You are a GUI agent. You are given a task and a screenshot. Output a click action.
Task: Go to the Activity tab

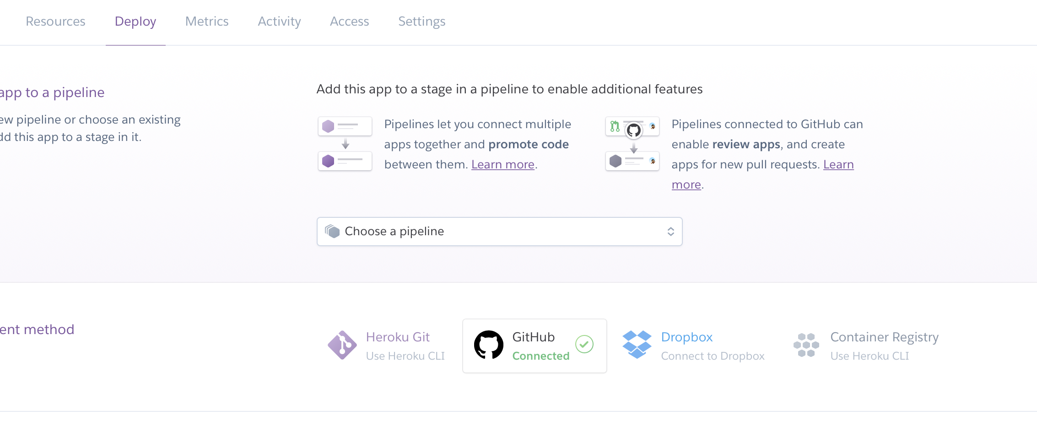click(x=279, y=22)
